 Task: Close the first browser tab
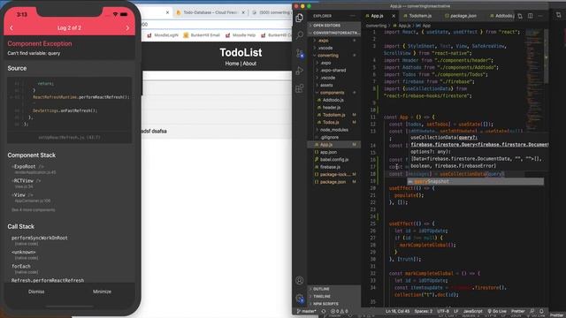pos(167,12)
